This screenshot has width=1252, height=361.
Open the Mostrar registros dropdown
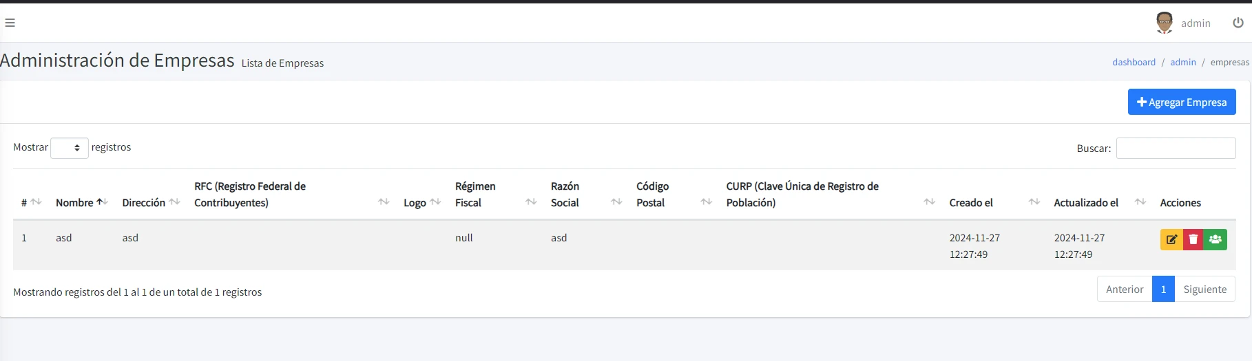70,148
